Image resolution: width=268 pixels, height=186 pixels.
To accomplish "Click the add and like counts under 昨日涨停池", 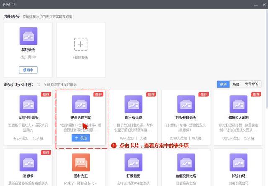I will coord(133,138).
